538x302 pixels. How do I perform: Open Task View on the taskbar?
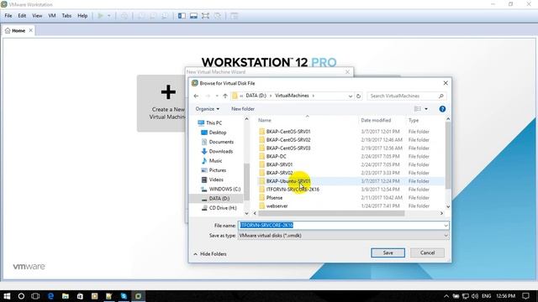point(35,296)
